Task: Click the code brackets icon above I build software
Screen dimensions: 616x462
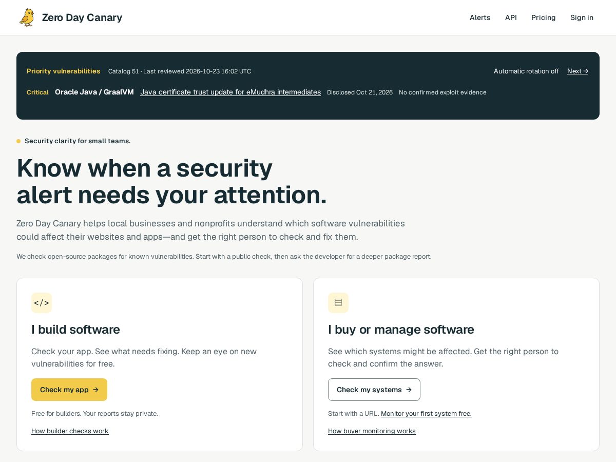Action: [x=42, y=303]
